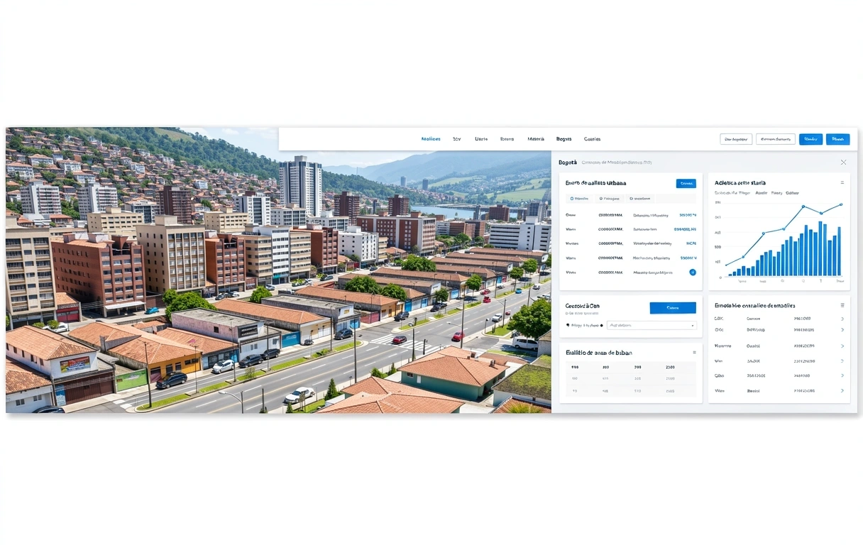
Task: Open the options menu on the empresas comparison panel
Action: pos(842,306)
